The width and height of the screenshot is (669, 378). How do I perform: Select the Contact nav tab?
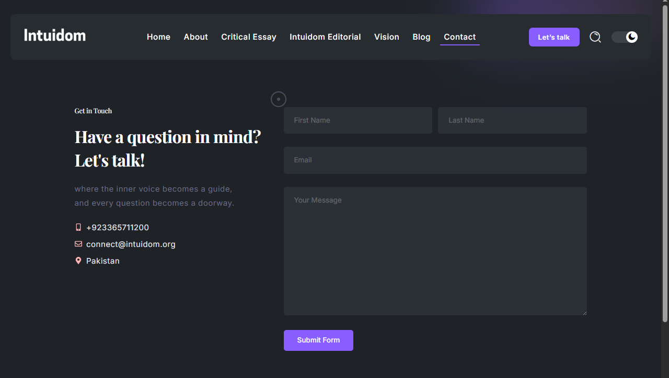click(x=459, y=37)
